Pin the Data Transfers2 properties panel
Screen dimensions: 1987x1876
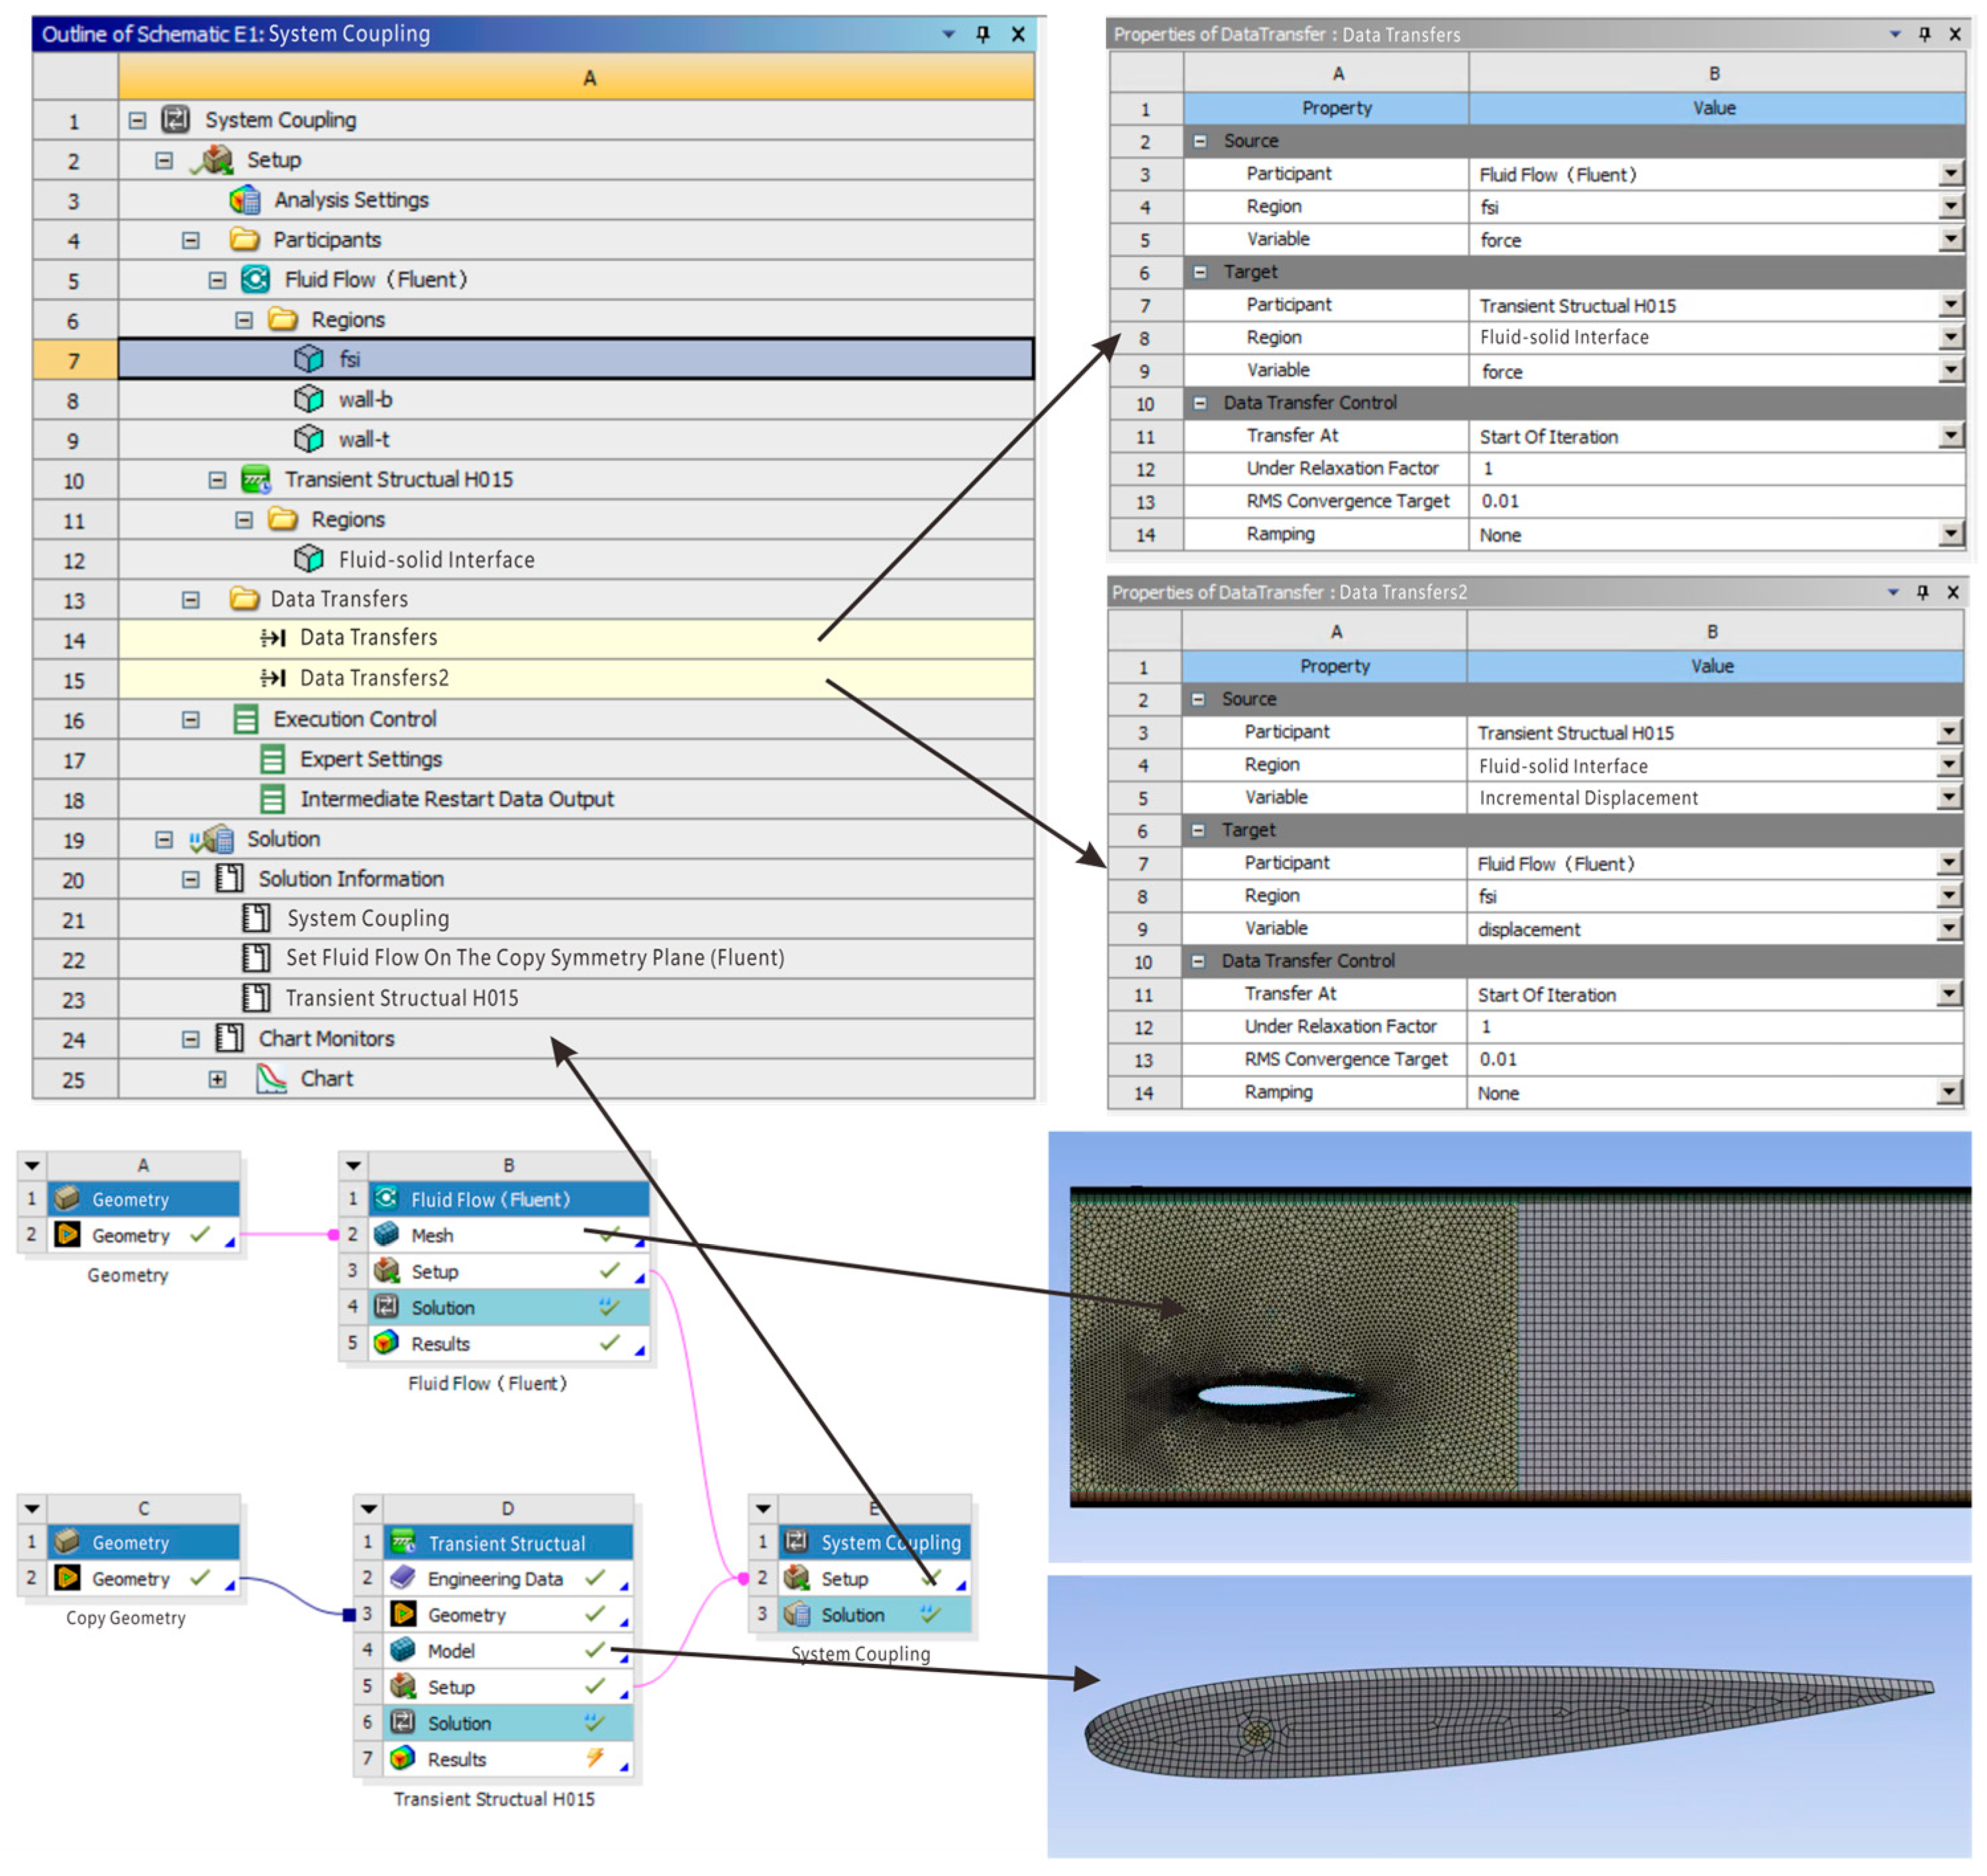coord(1922,592)
